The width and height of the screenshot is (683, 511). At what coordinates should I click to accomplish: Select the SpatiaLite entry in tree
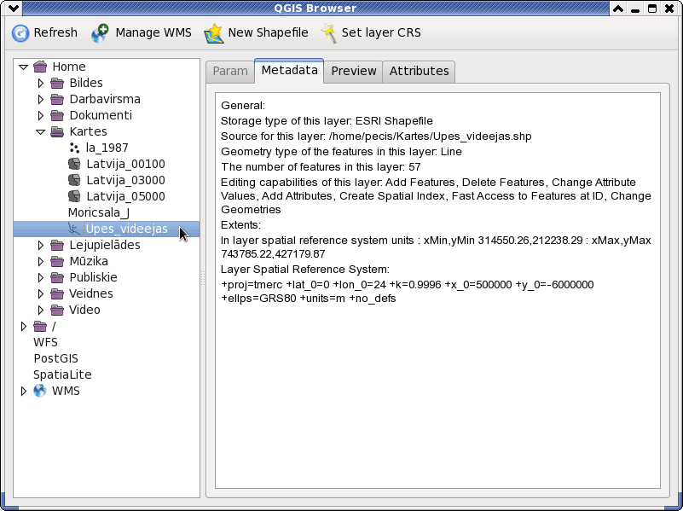[62, 375]
